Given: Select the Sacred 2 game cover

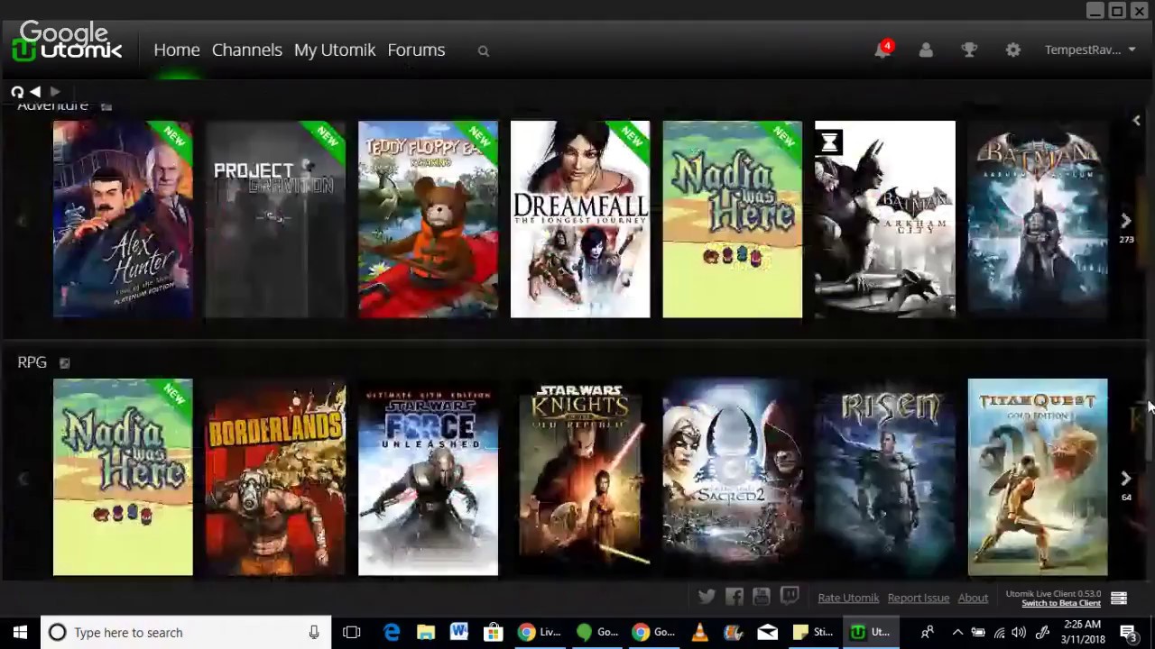Looking at the screenshot, I should 733,477.
